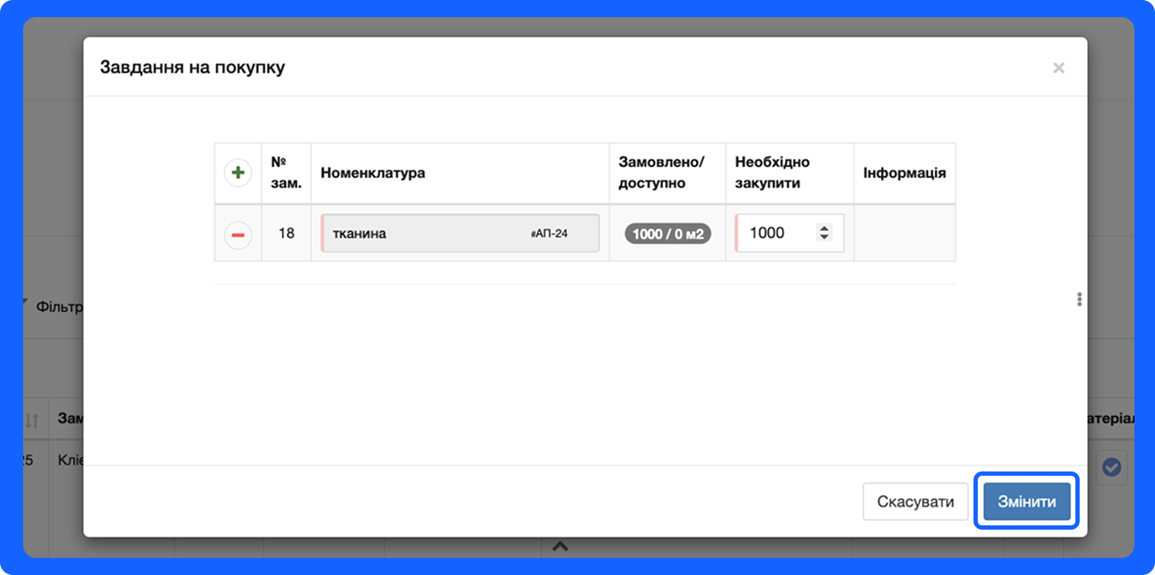Click the Номенклатура column header
This screenshot has width=1155, height=575.
[x=372, y=173]
